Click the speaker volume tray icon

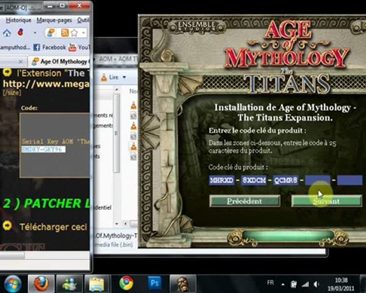tap(316, 284)
